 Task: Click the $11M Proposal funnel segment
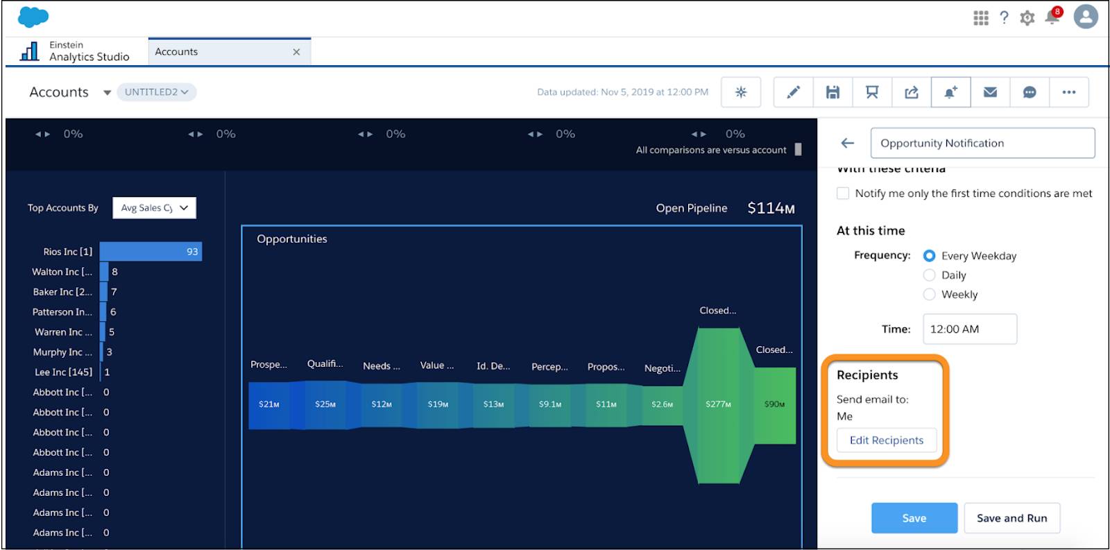(606, 404)
